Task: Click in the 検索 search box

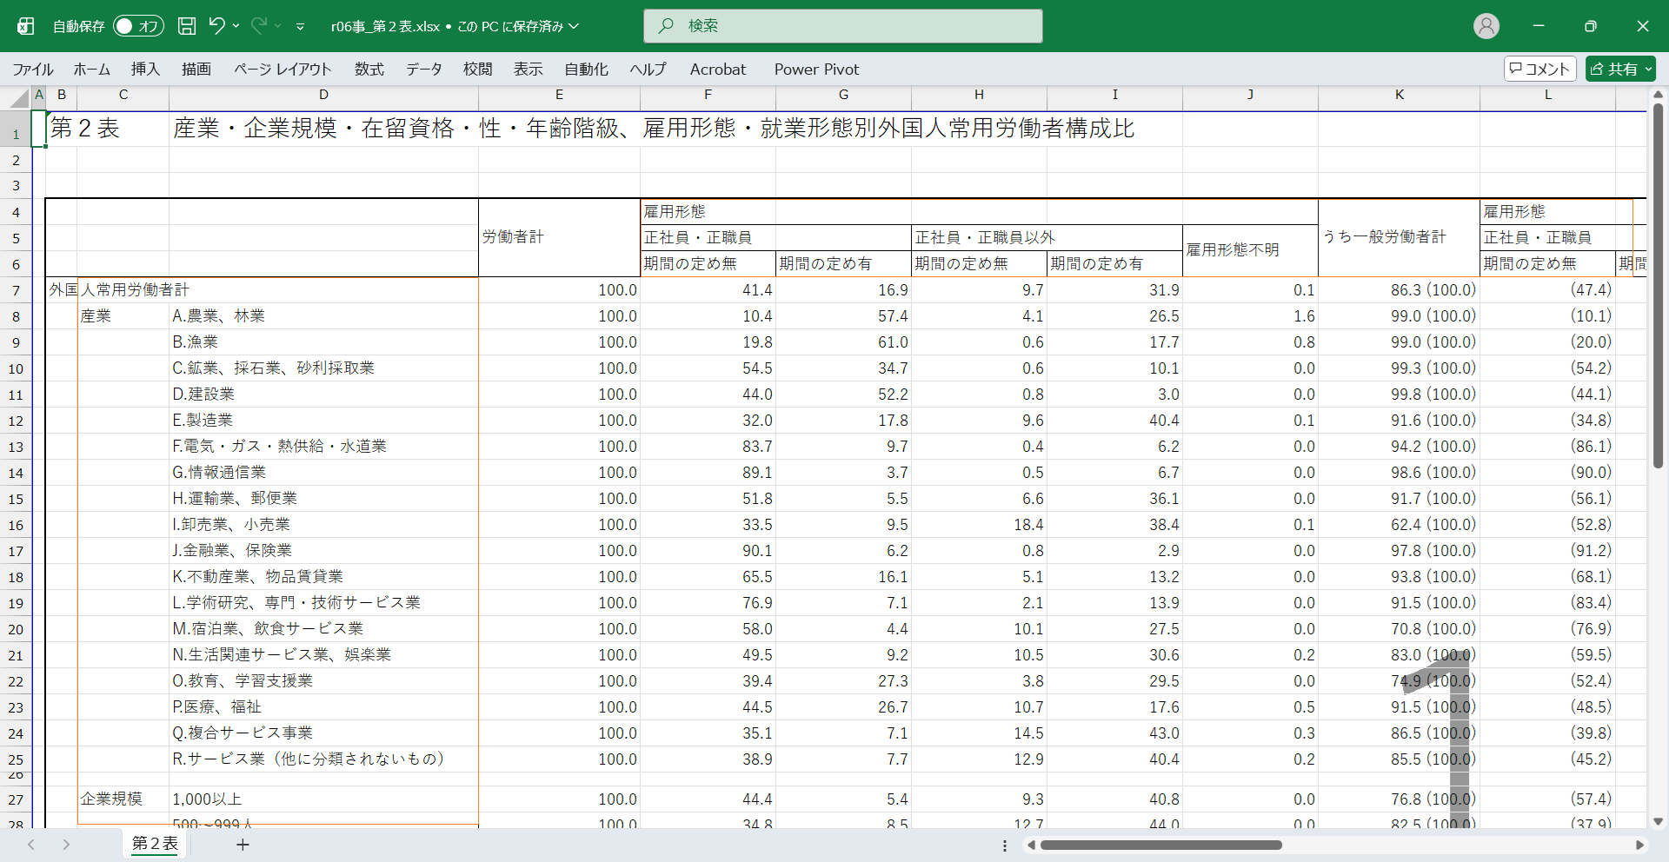Action: click(x=843, y=26)
